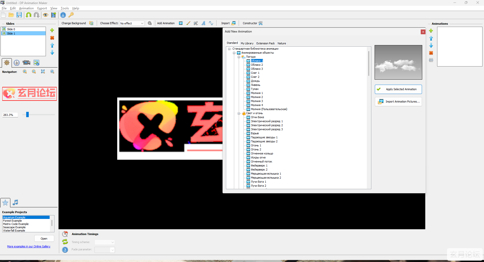
Task: Open the Tools menu
Action: click(x=65, y=8)
